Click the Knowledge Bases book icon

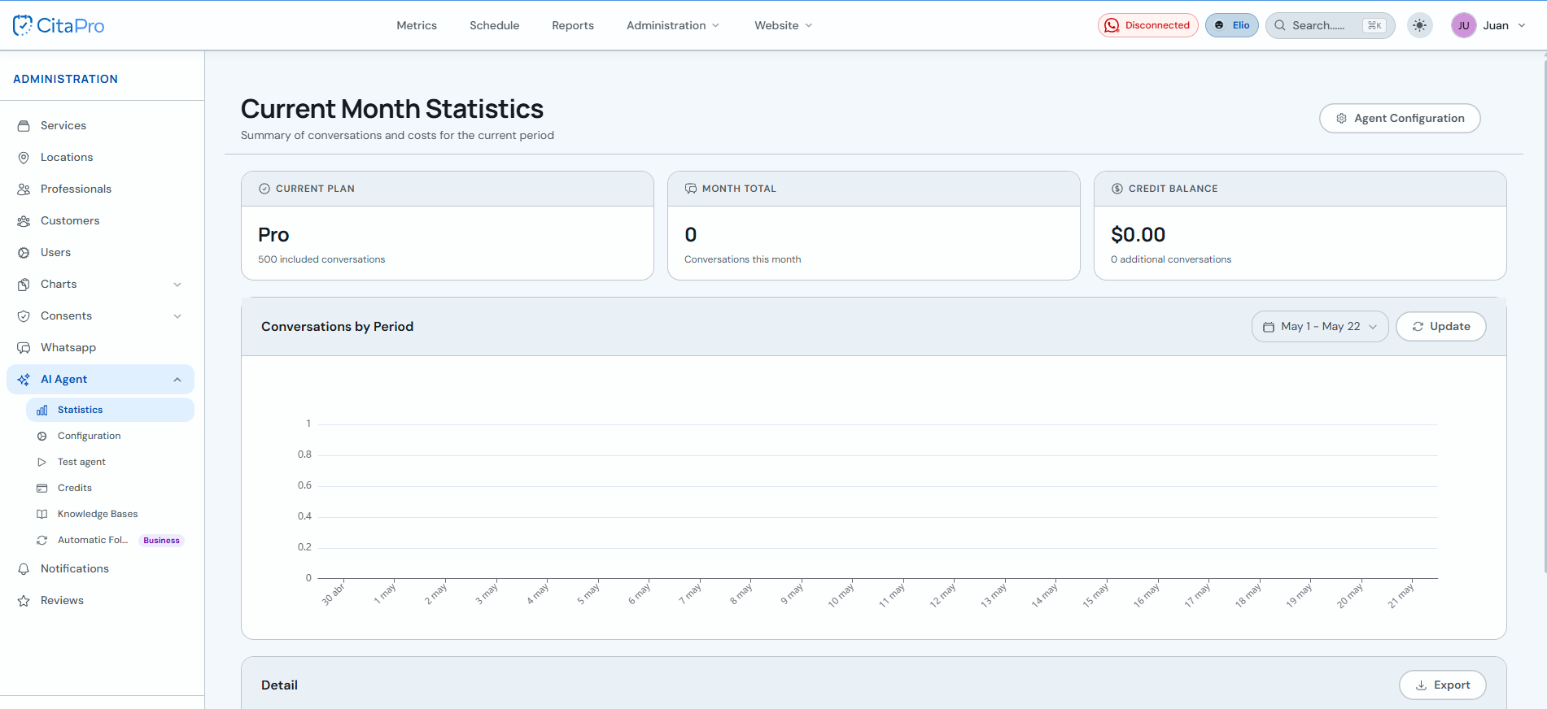click(42, 515)
